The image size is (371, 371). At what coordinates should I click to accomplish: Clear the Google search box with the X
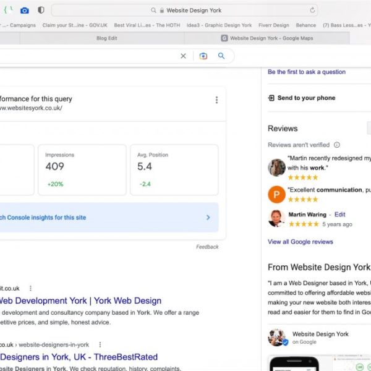point(183,56)
